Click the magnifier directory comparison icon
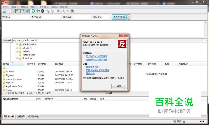The image size is (209, 125). pos(63,11)
